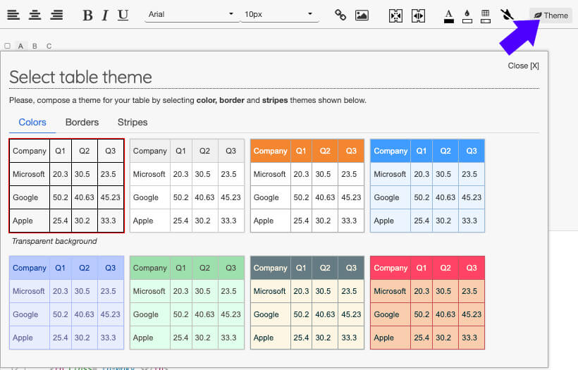Viewport: 578px width, 370px height.
Task: Switch to the Borders tab
Action: click(x=82, y=123)
